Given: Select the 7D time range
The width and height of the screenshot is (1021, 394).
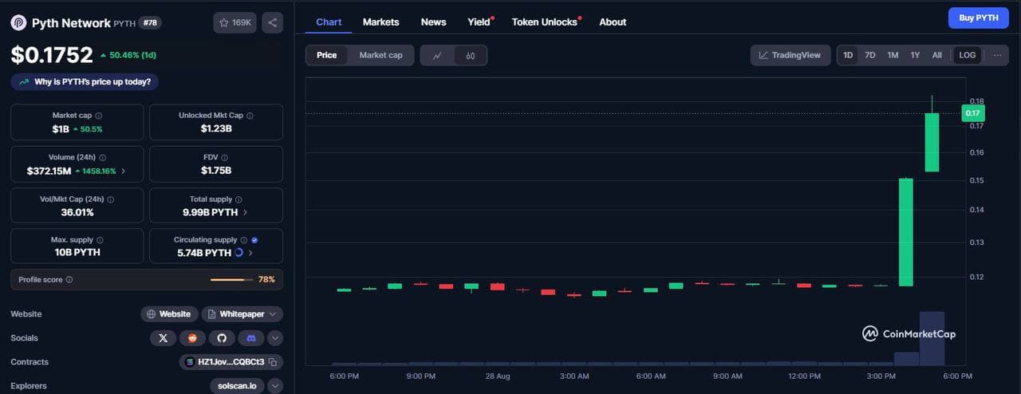Looking at the screenshot, I should tap(870, 55).
